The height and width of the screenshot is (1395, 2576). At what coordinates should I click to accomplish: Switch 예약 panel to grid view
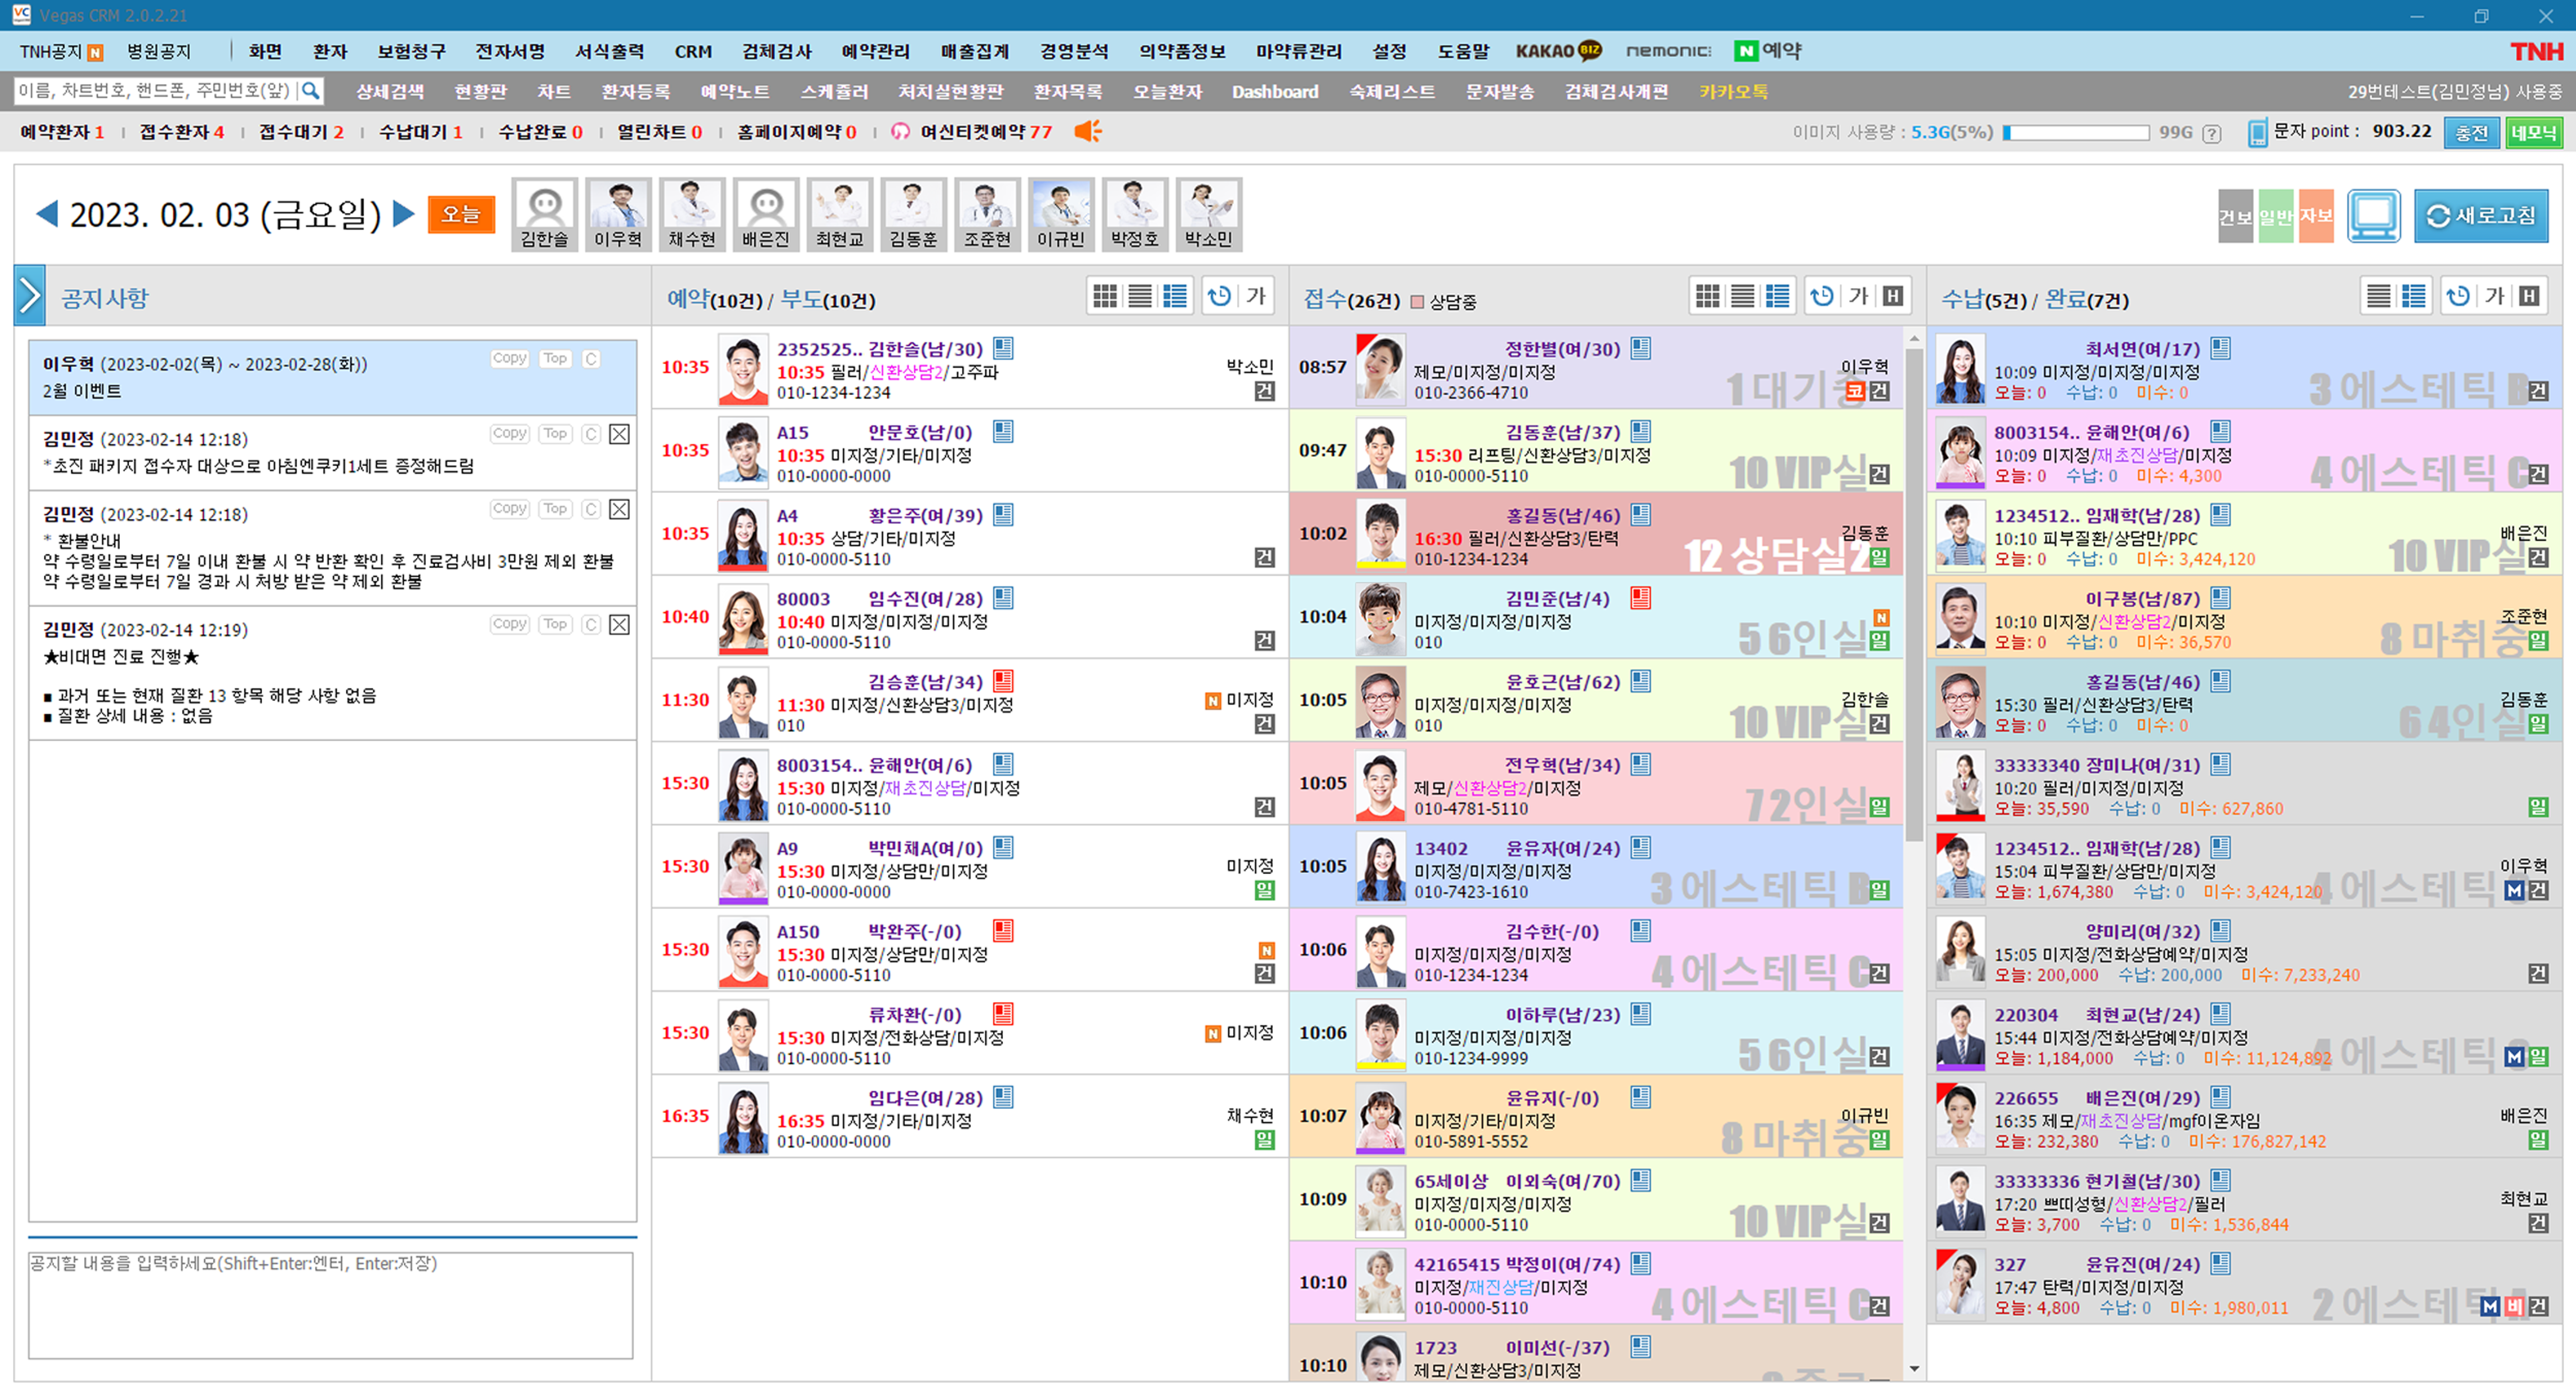pyautogui.click(x=1104, y=296)
